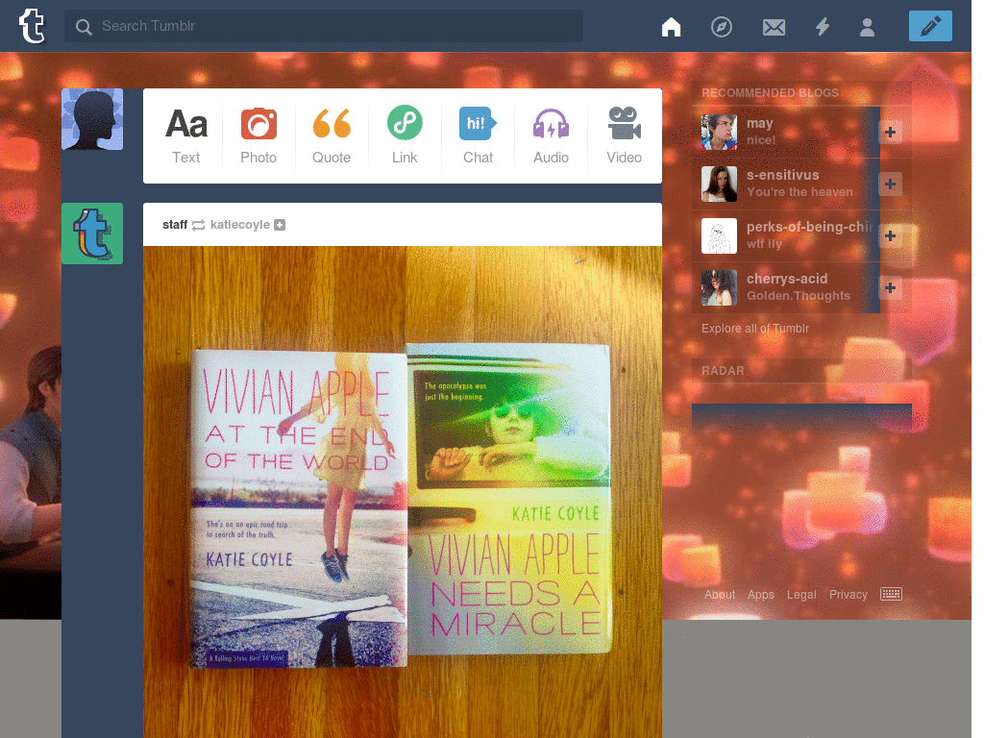Click the reblog arrows icon next to staff
Image resolution: width=984 pixels, height=738 pixels.
click(x=198, y=225)
